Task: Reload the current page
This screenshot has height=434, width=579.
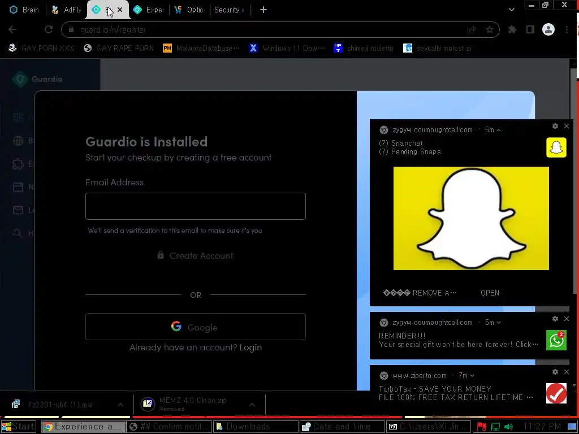Action: (49, 29)
